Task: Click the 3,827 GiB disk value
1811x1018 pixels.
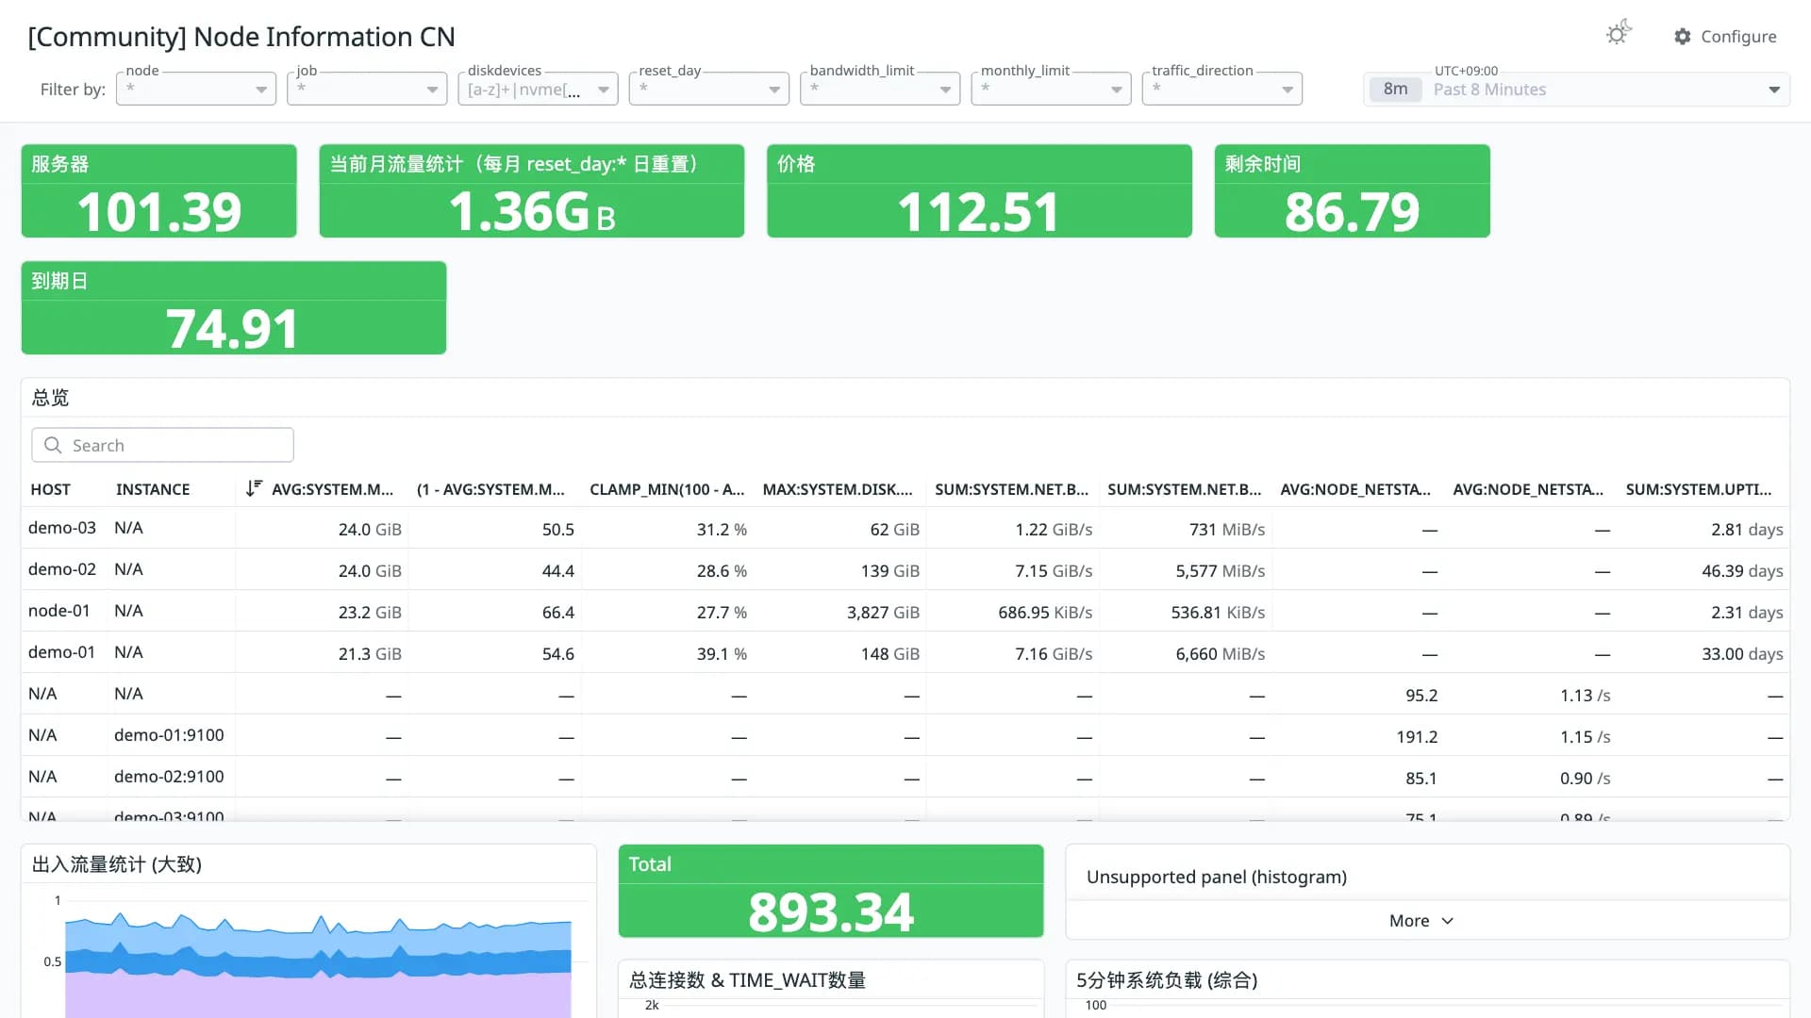Action: click(x=883, y=613)
